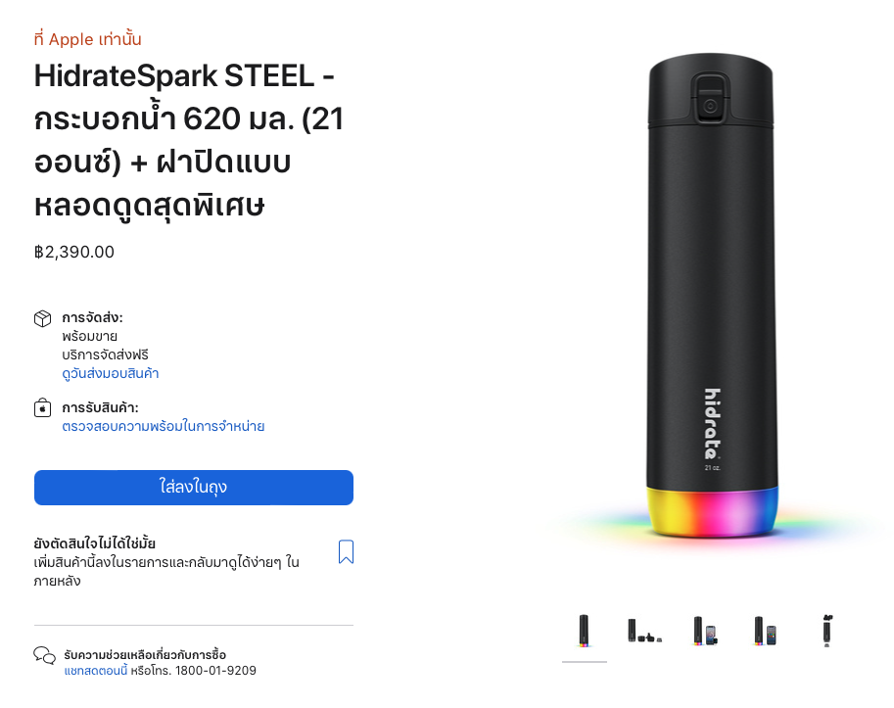This screenshot has height=708, width=894.
Task: Click the 'ใส่ลงในถุง' add to bag button
Action: pos(194,488)
